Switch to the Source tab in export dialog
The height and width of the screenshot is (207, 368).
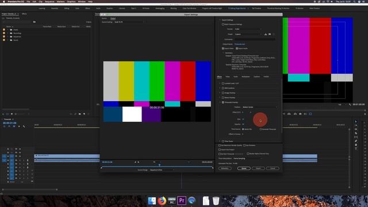coord(104,18)
